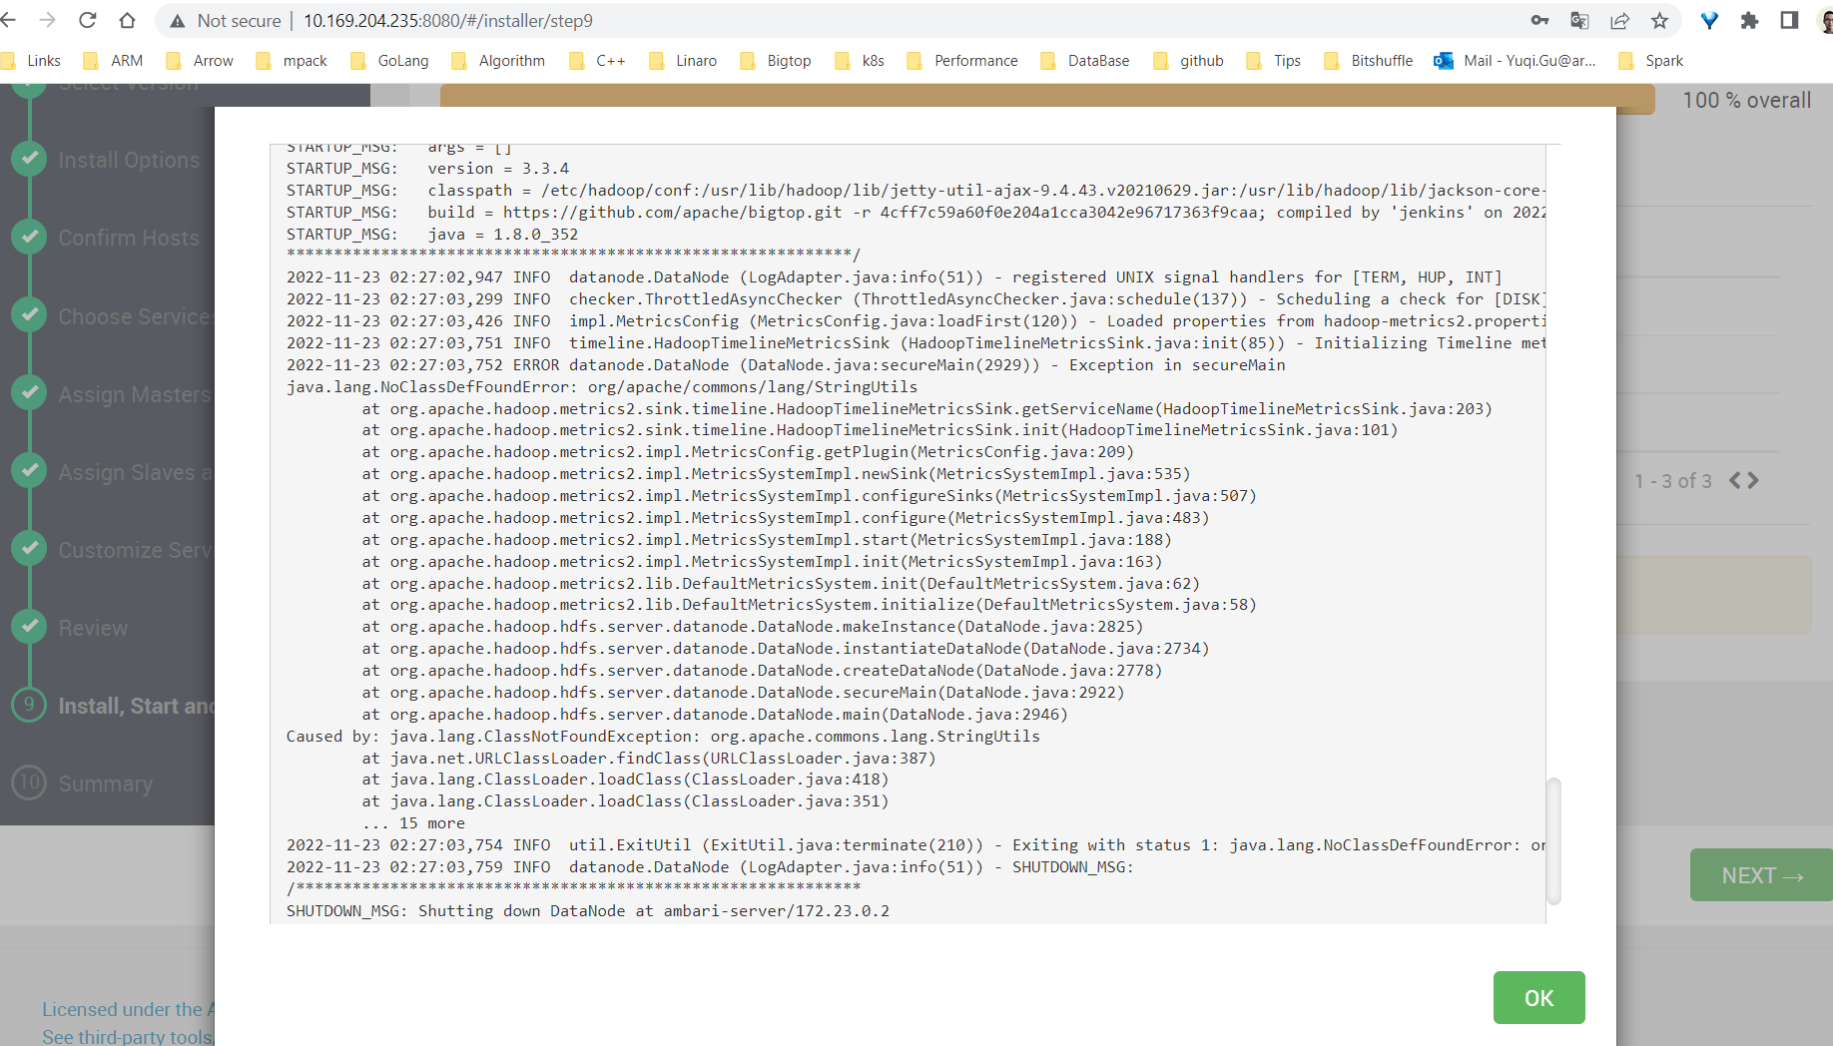Open the Mail Outlook bookmark
The height and width of the screenshot is (1046, 1833).
click(1516, 61)
